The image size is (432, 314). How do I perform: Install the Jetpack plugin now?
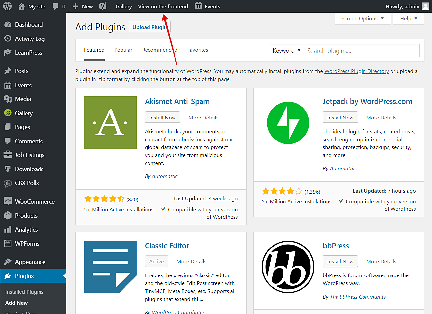click(x=340, y=118)
